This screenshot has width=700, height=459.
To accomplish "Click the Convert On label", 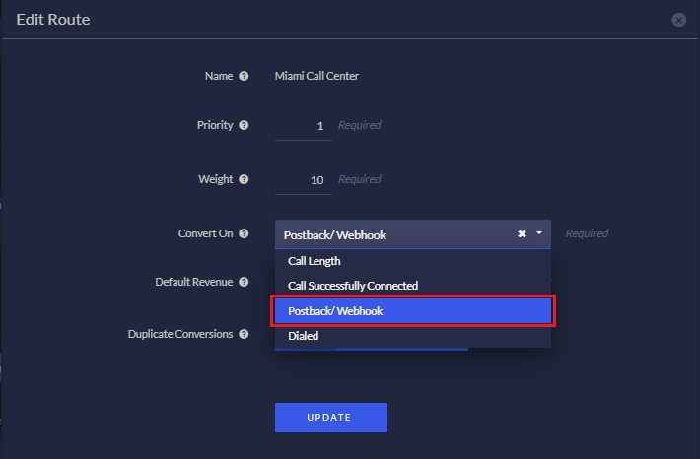I will point(205,233).
